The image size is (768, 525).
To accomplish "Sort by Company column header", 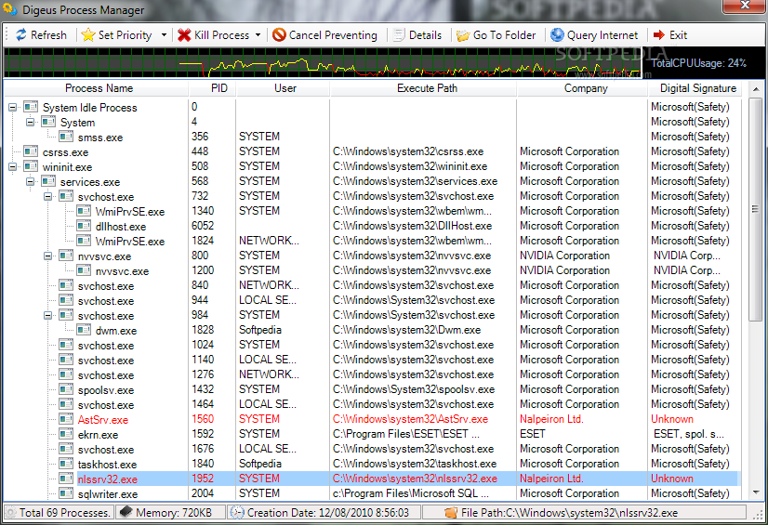I will (583, 88).
